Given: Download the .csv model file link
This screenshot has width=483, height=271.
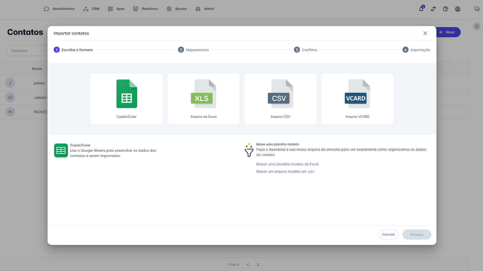Looking at the screenshot, I should pos(285,171).
